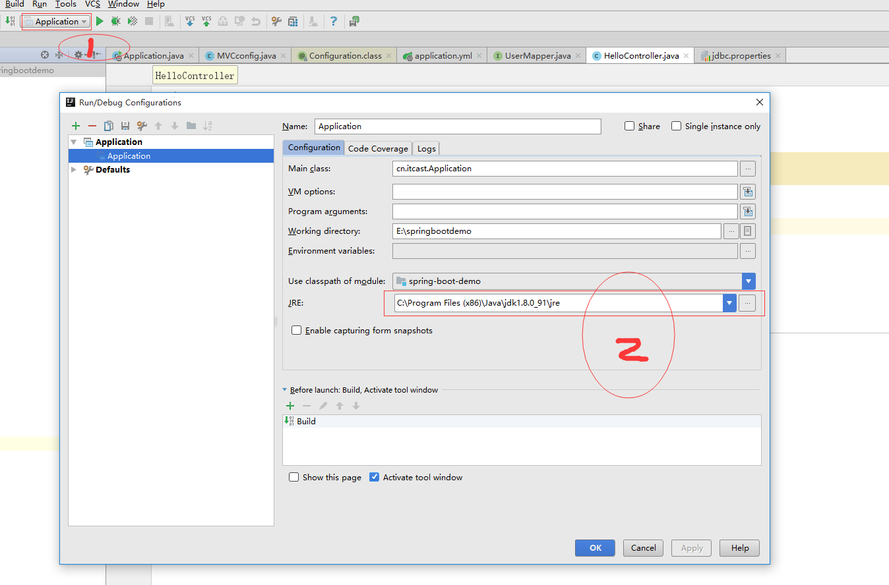Open jdbc.properties editor tab

click(x=741, y=56)
